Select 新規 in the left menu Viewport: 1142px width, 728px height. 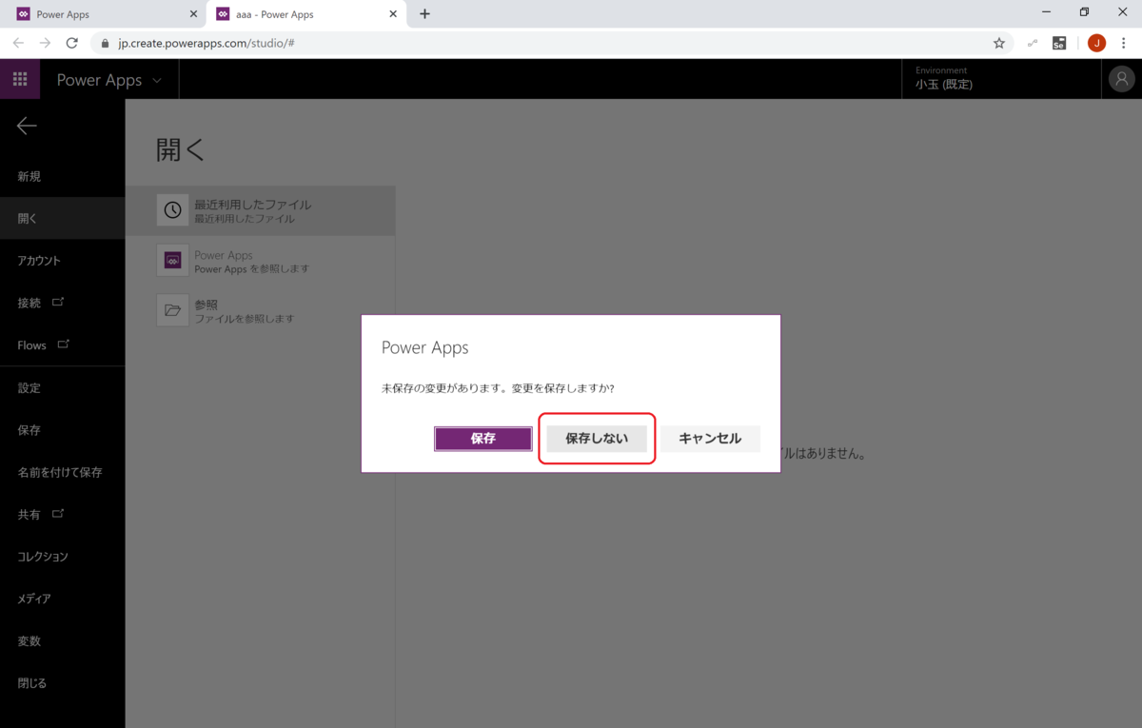coord(62,176)
